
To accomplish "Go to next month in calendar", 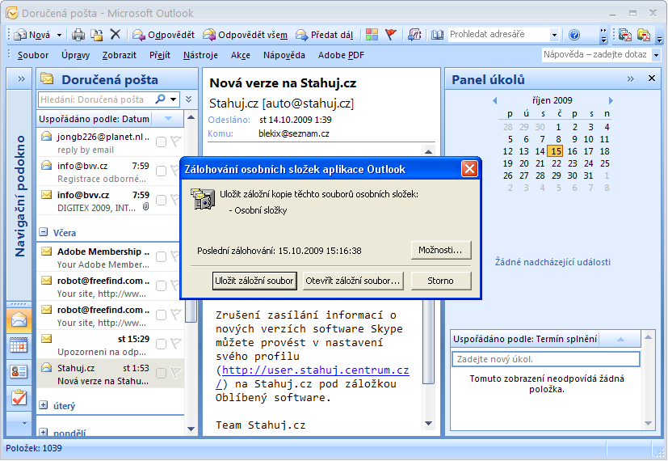I will click(611, 100).
